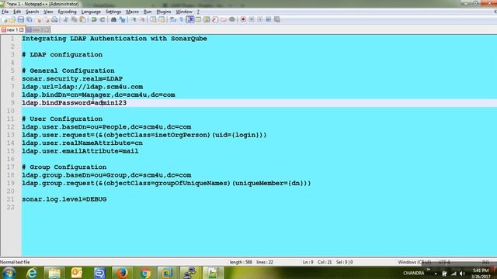Image resolution: width=497 pixels, height=279 pixels.
Task: Click the Zoom Out toolbar icon
Action: click(143, 19)
